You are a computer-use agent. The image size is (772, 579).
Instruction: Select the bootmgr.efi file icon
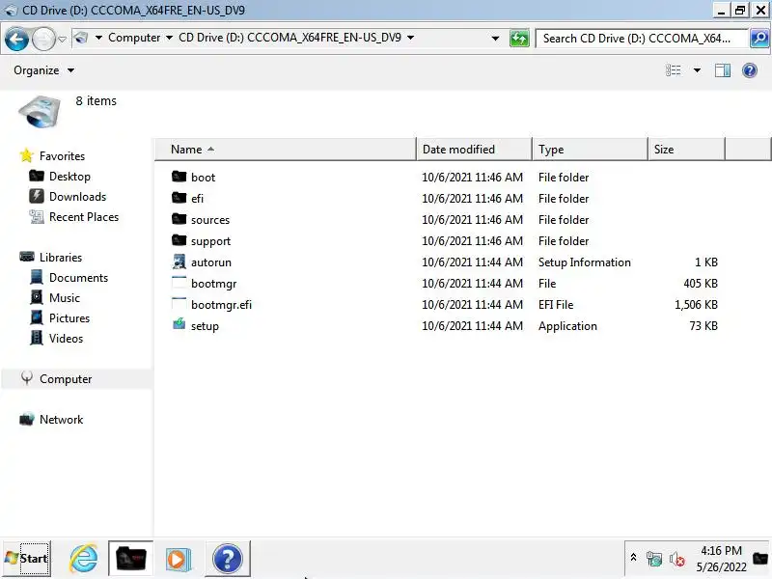tap(179, 304)
